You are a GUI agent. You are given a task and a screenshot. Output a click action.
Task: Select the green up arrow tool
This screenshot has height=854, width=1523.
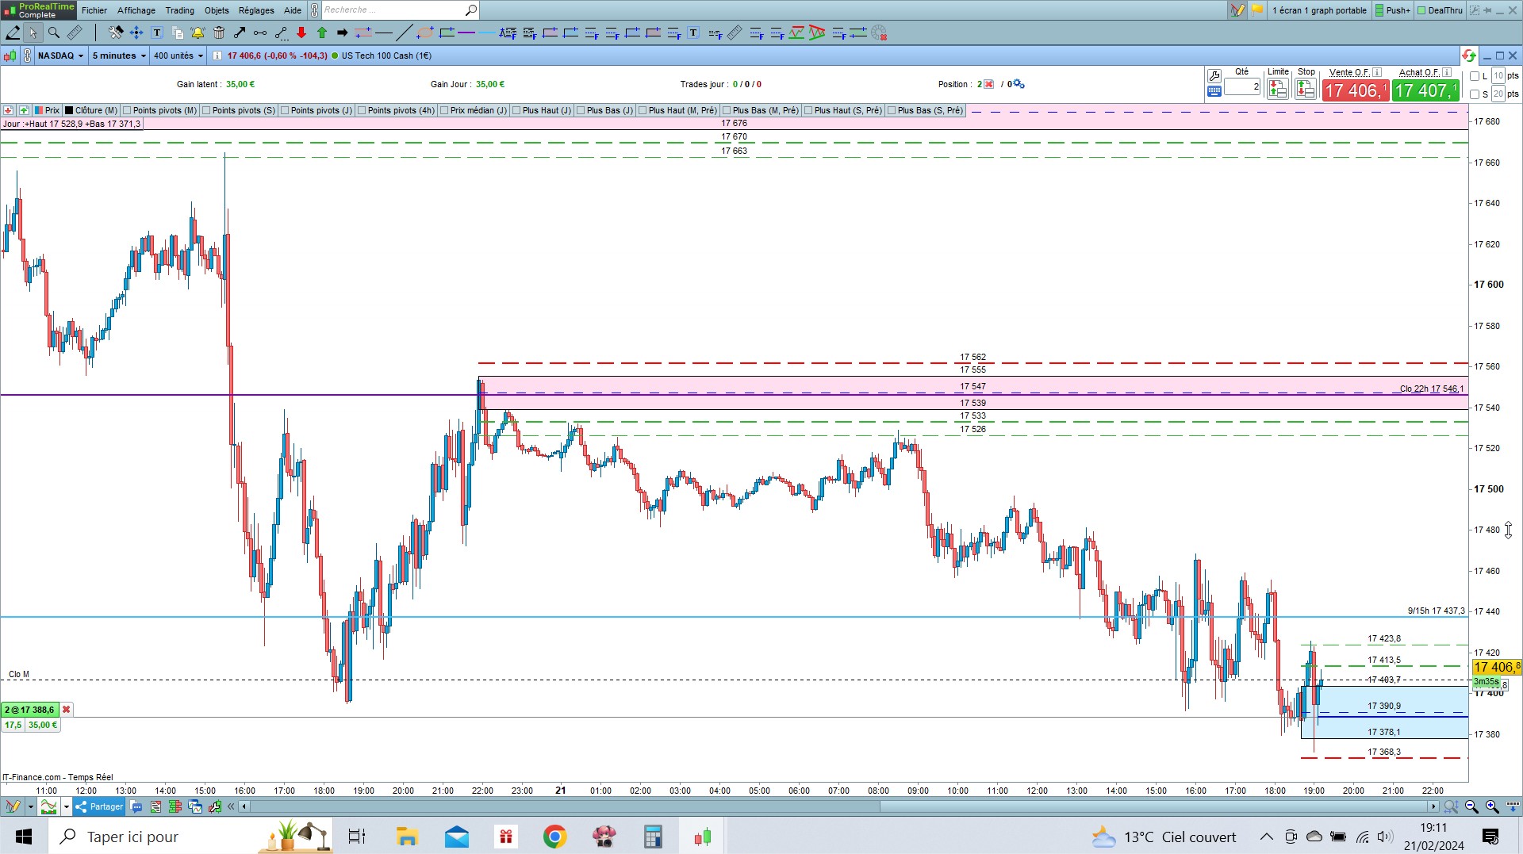(322, 33)
